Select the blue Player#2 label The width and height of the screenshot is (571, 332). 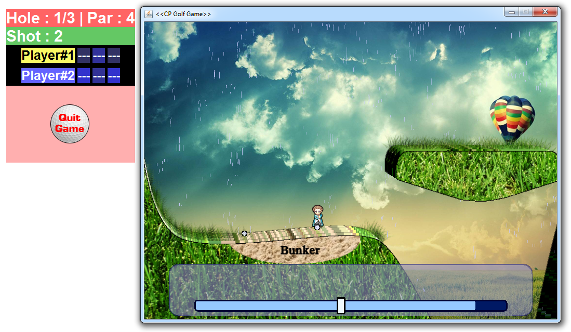pyautogui.click(x=48, y=76)
